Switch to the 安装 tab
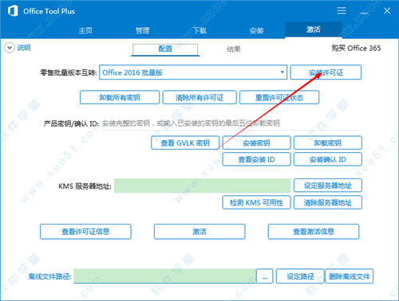 (x=256, y=30)
